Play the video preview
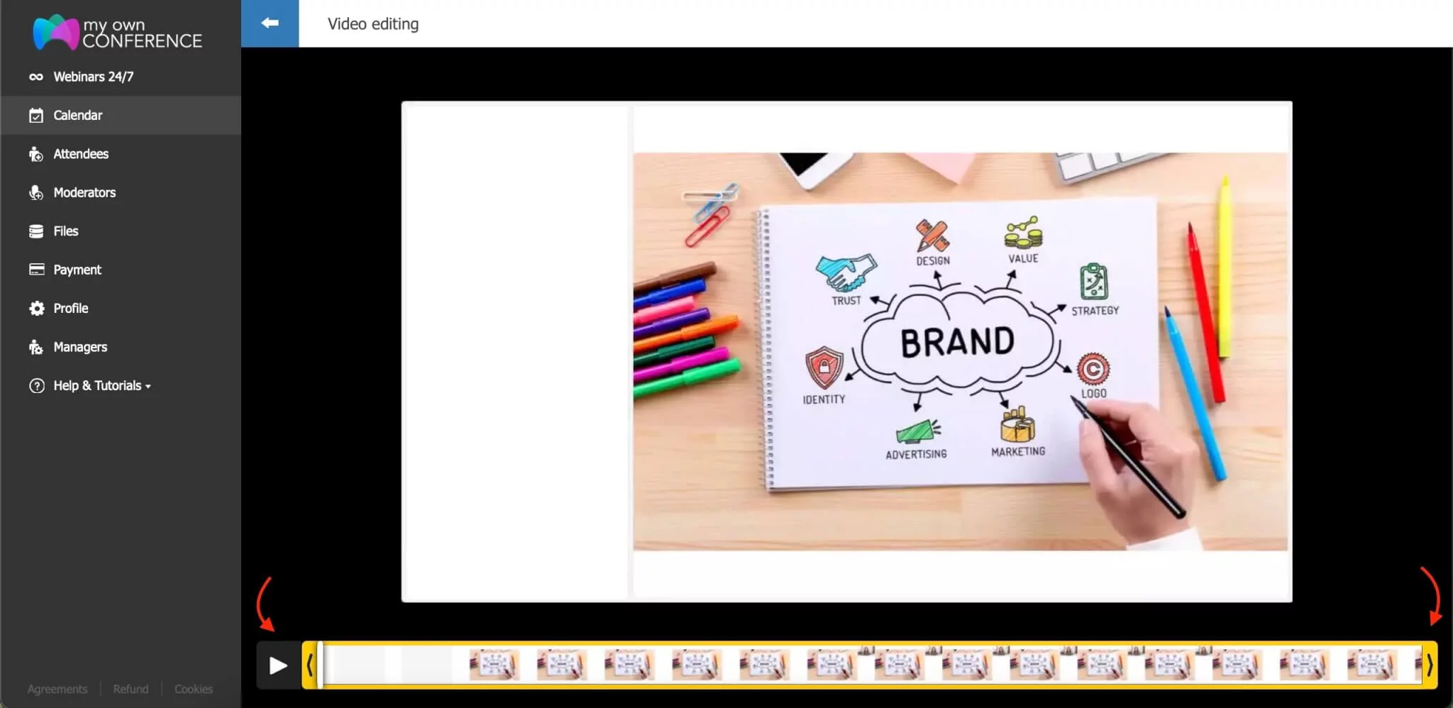Viewport: 1453px width, 708px height. 277,665
